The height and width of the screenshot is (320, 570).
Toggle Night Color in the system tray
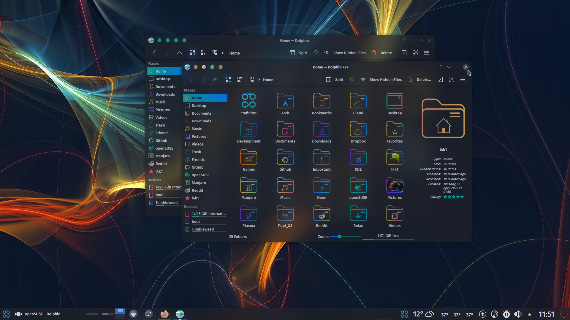coord(494,314)
